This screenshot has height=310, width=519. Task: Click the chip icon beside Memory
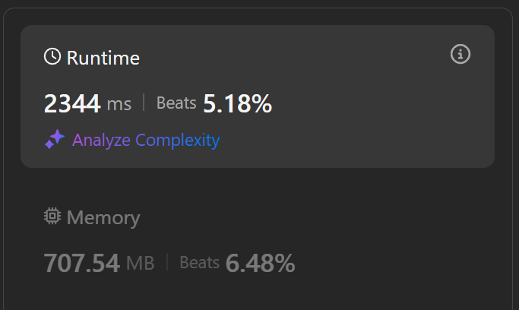[x=52, y=217]
